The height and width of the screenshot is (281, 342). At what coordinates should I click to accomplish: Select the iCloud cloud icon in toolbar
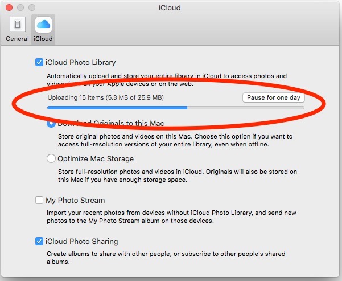(43, 25)
